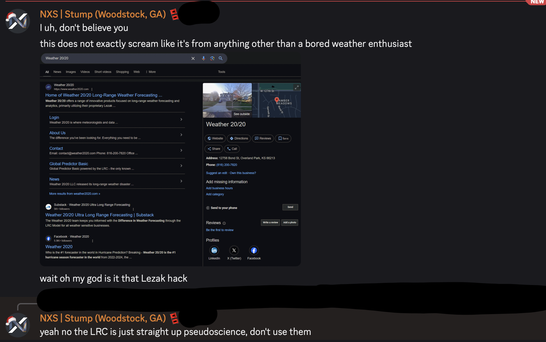The width and height of the screenshot is (546, 342).
Task: Click the Facebook result favicon
Action: coord(48,238)
